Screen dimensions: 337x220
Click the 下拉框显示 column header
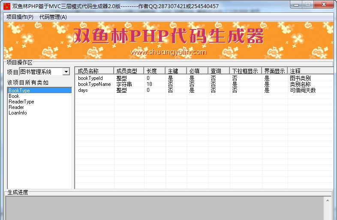[245, 71]
